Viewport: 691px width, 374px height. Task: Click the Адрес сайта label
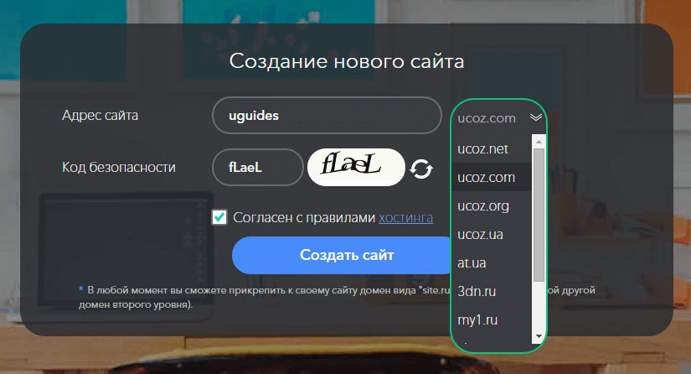click(100, 116)
